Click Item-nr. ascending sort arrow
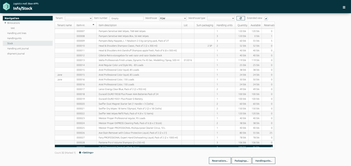 [93, 25]
